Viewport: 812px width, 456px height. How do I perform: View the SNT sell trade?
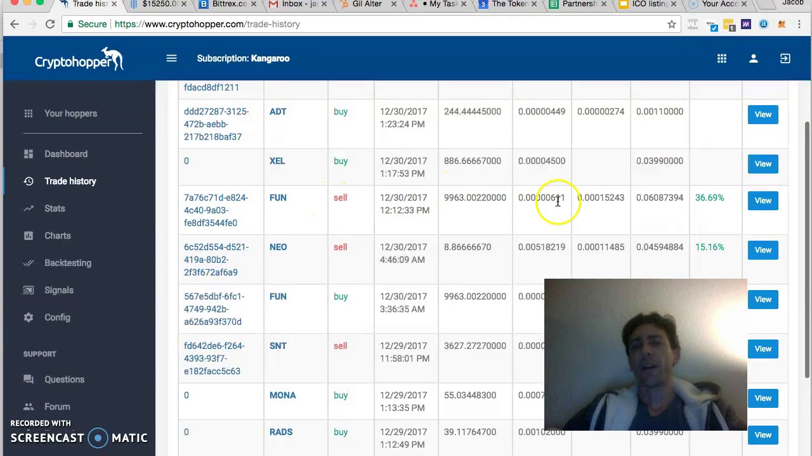763,349
